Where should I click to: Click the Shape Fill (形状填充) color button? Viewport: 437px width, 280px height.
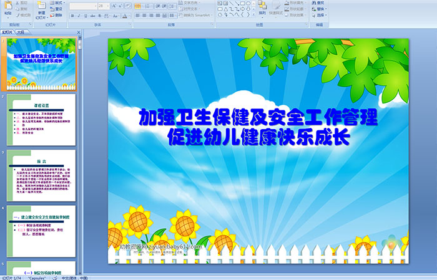coord(295,2)
